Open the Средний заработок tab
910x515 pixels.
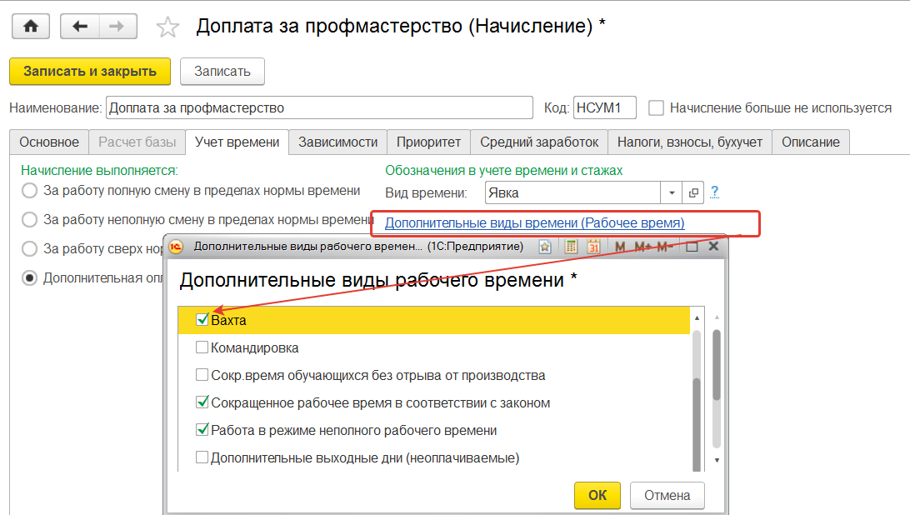click(x=539, y=142)
